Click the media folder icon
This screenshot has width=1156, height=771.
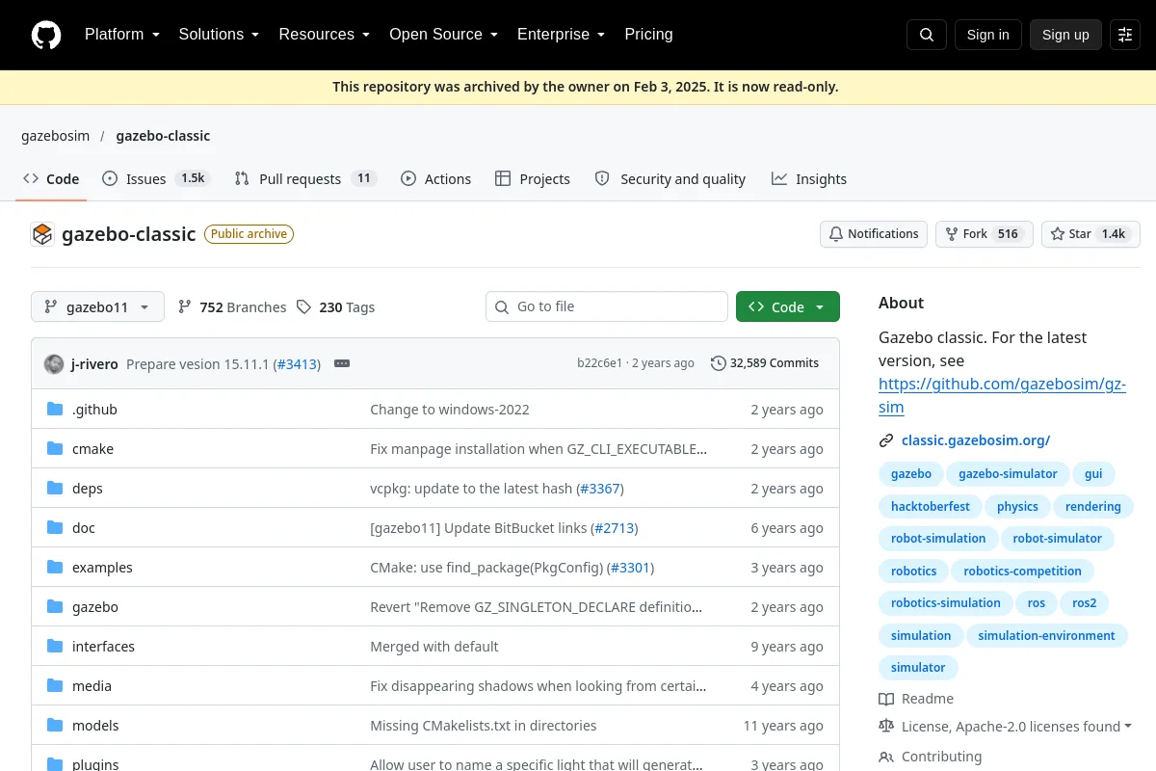point(55,686)
